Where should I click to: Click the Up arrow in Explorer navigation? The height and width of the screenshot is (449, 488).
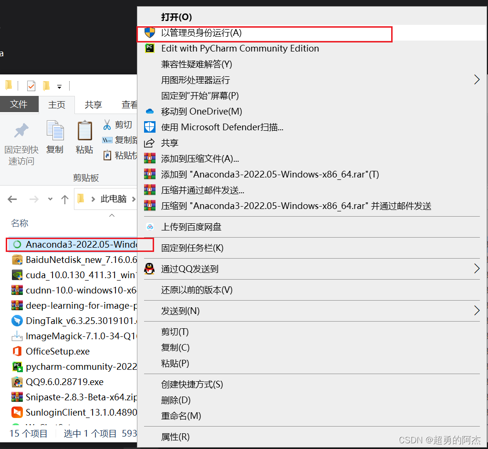click(65, 199)
